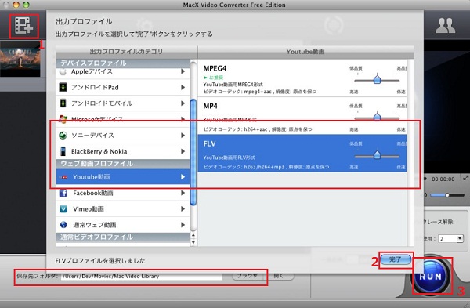Select the Vimeo動画 category
Screen dimensions: 470x308
(x=123, y=208)
